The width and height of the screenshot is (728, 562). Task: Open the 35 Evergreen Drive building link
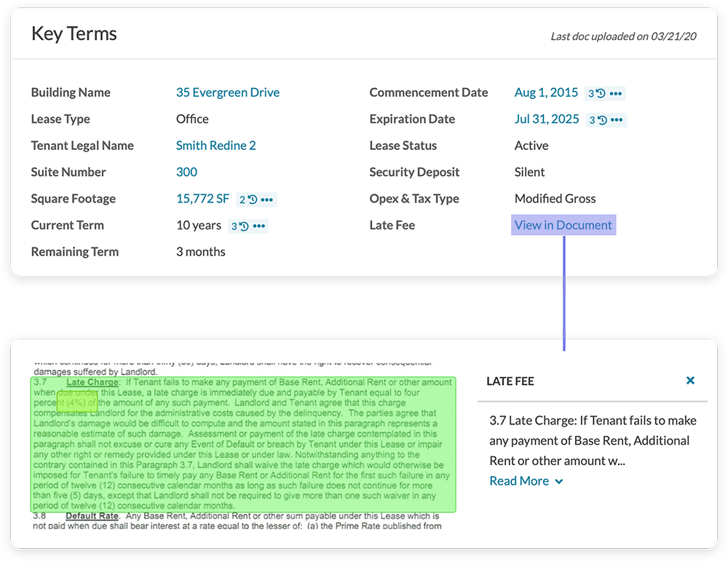(x=227, y=92)
